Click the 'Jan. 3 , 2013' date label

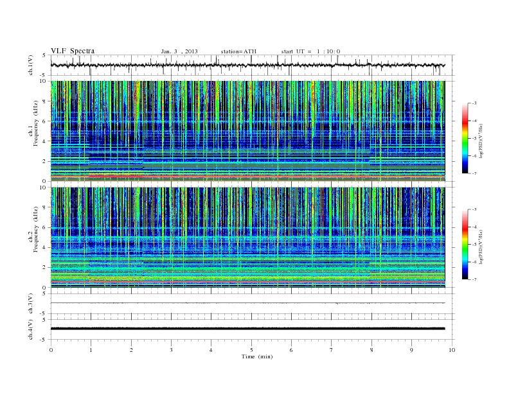179,51
